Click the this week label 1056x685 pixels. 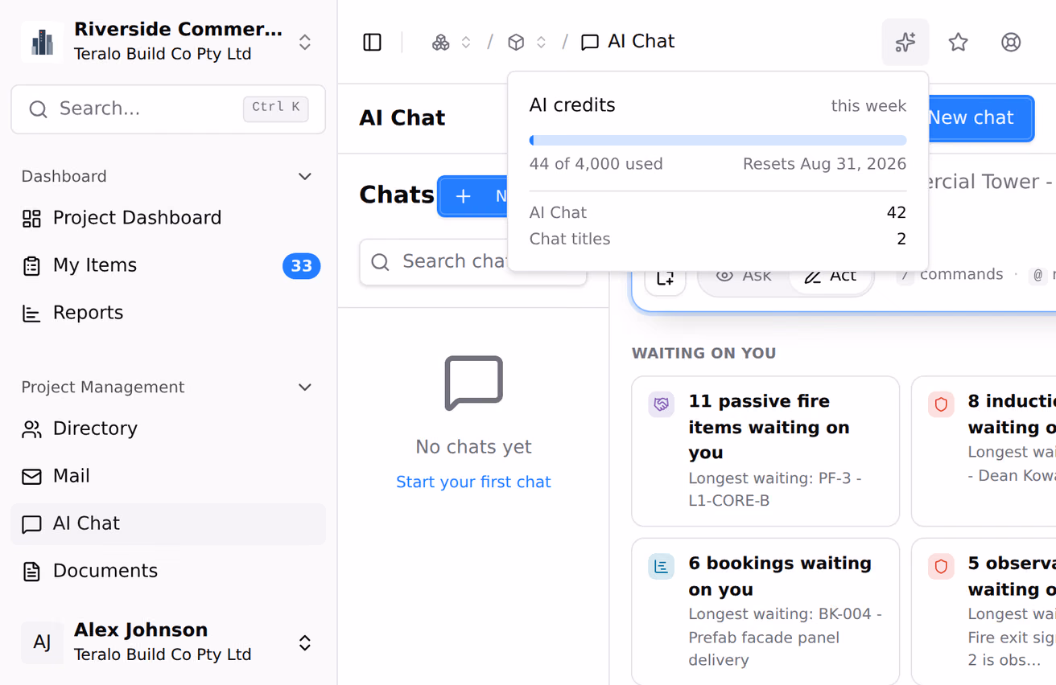pos(868,106)
